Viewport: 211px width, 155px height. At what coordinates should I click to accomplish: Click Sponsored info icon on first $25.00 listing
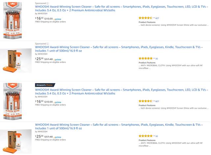[47, 43]
